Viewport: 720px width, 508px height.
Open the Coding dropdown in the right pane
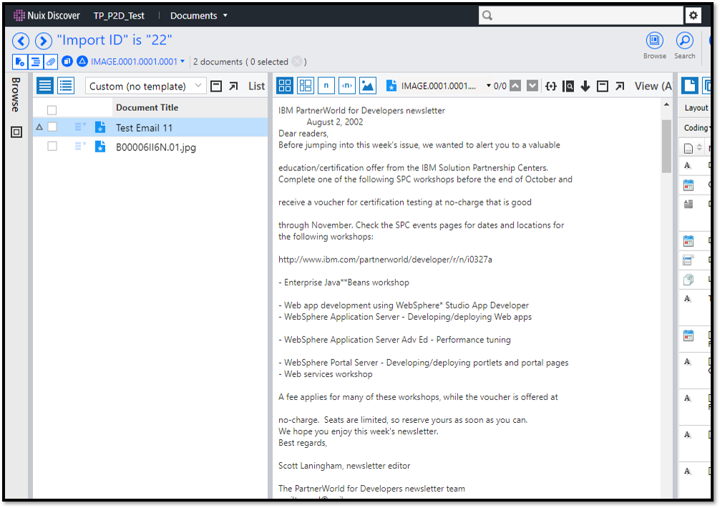click(697, 128)
